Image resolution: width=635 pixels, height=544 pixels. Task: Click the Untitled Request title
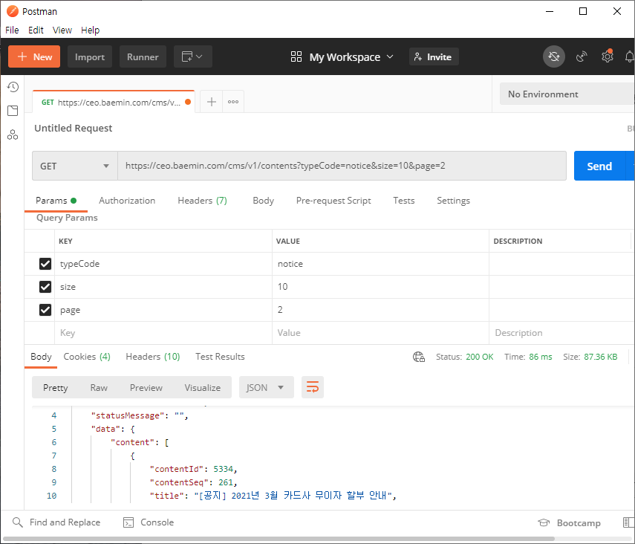[74, 128]
